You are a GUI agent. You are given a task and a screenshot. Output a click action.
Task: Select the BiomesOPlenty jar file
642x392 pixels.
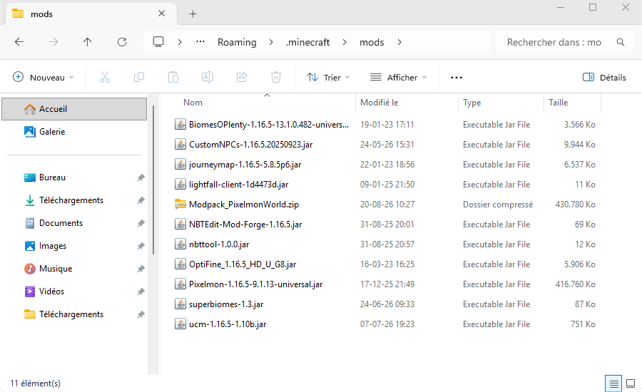pos(269,125)
